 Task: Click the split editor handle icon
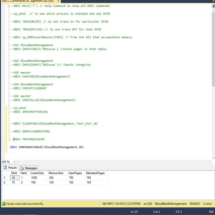click(x=214, y=6)
